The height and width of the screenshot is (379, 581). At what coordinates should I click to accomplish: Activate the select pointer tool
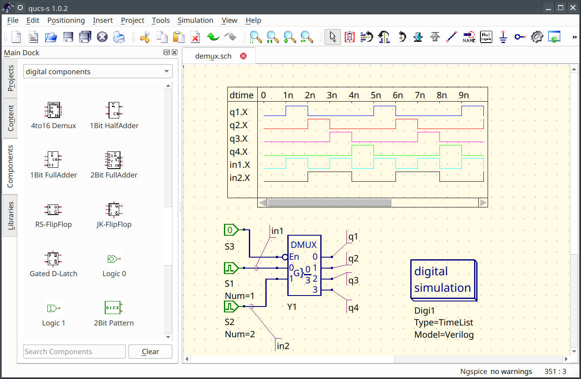pyautogui.click(x=333, y=37)
